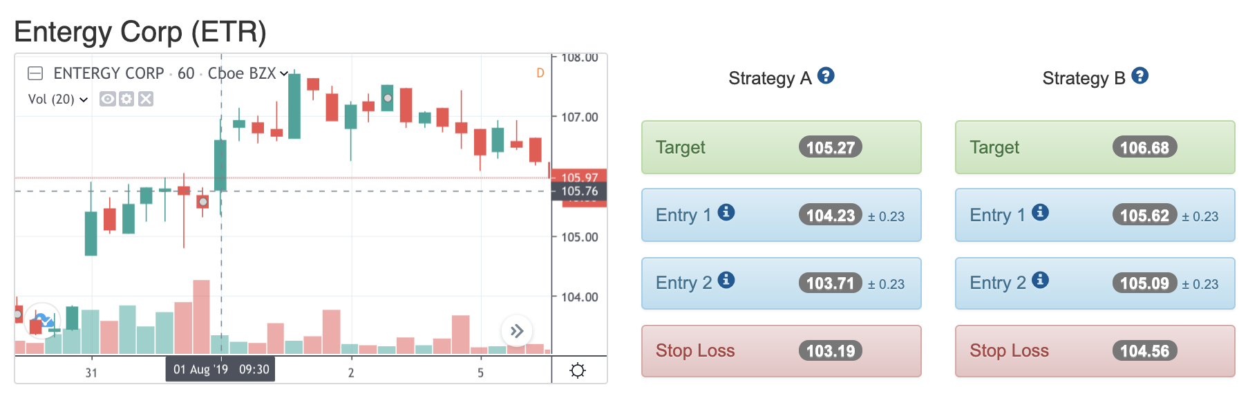Click the 105.97 red price label
This screenshot has height=405, width=1248.
click(x=579, y=176)
